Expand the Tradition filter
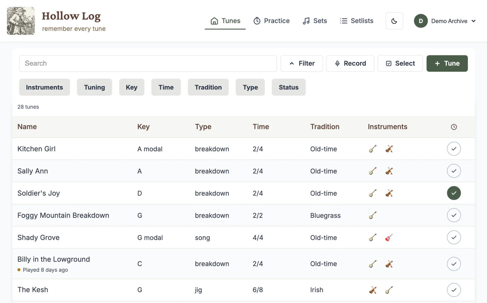This screenshot has height=303, width=487. 208,87
